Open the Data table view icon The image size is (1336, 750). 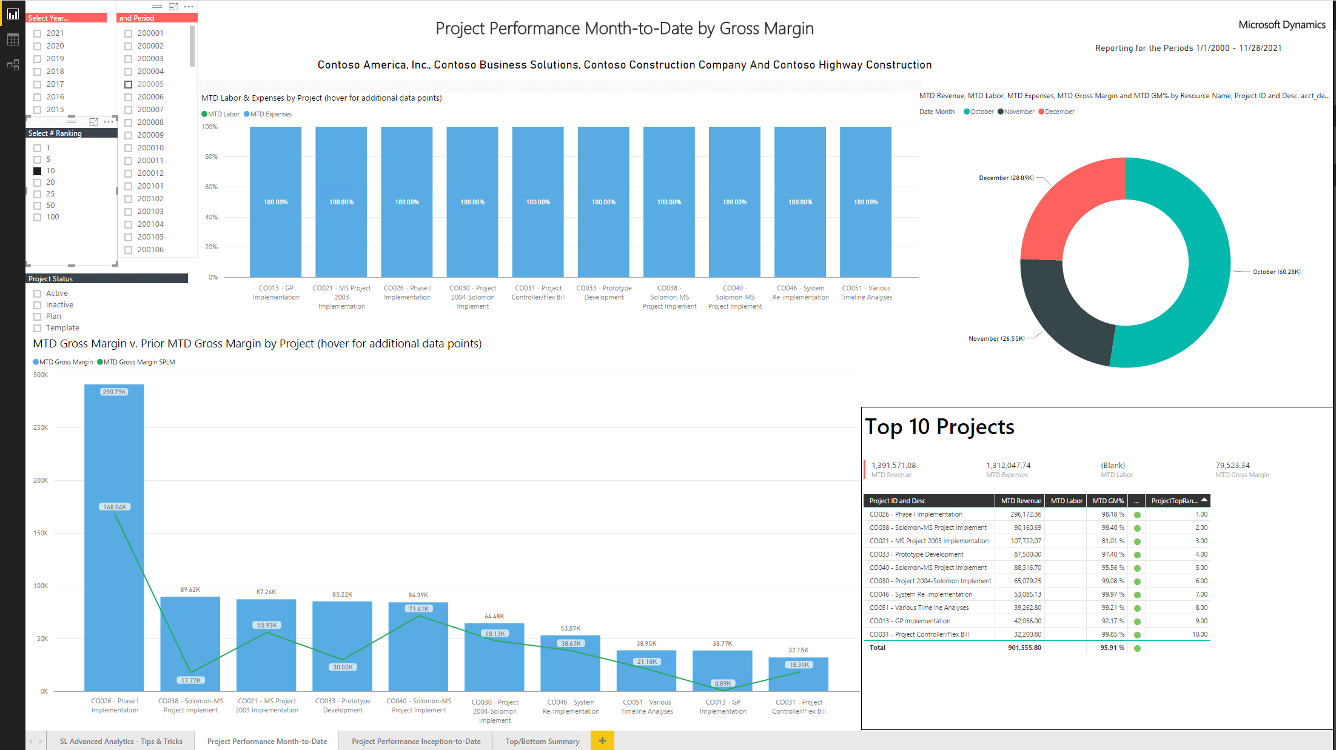coord(13,40)
